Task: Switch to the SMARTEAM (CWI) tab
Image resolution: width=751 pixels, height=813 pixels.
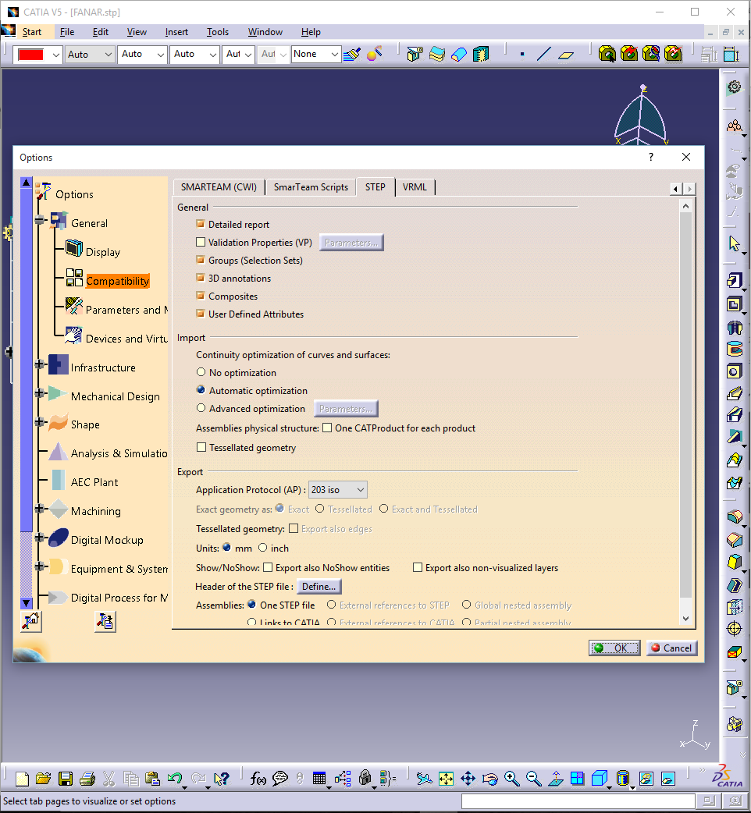Action: pyautogui.click(x=219, y=187)
